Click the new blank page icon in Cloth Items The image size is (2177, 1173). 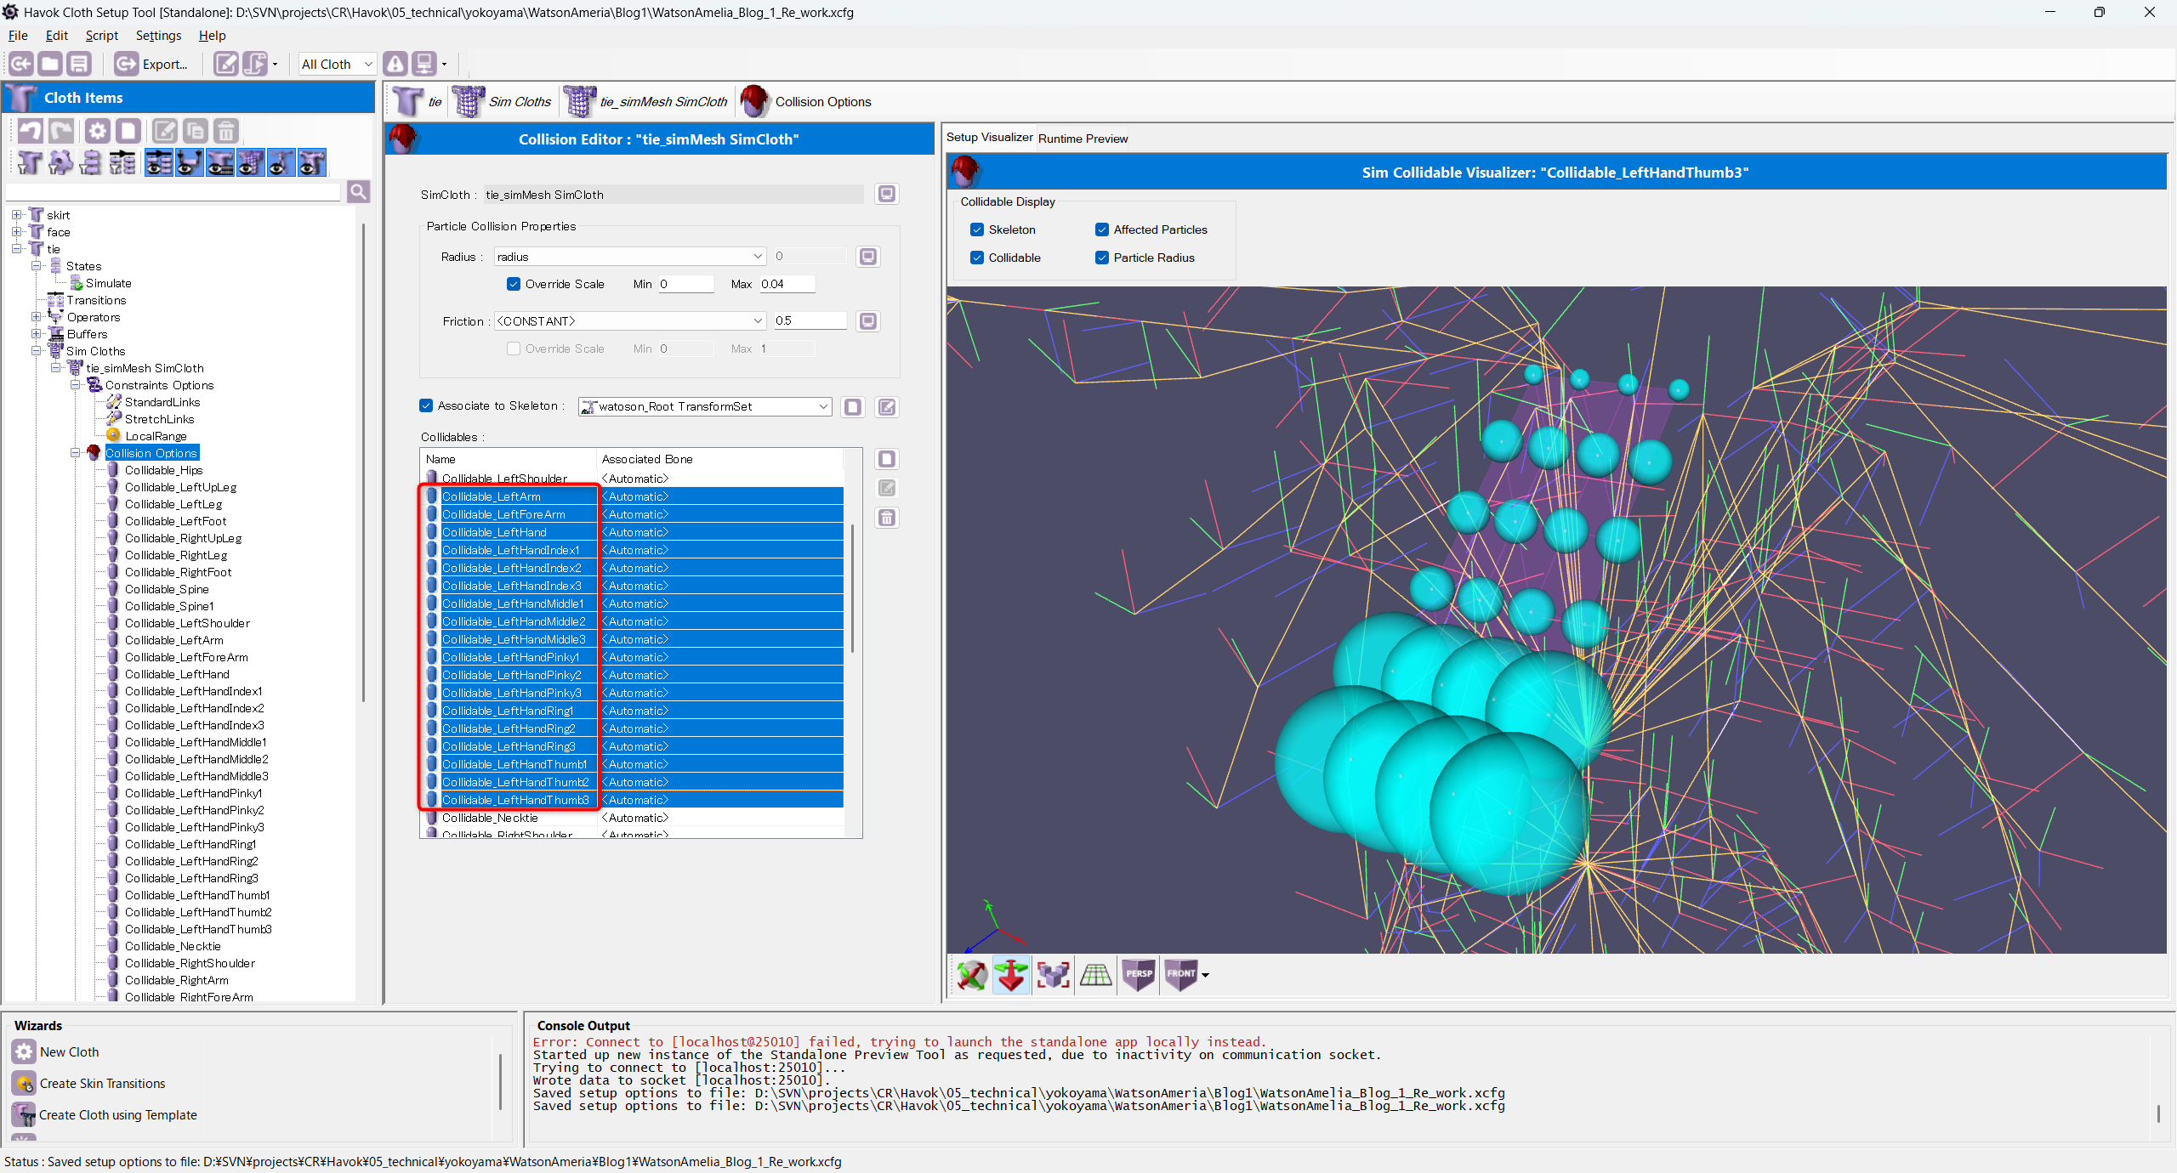pyautogui.click(x=128, y=131)
